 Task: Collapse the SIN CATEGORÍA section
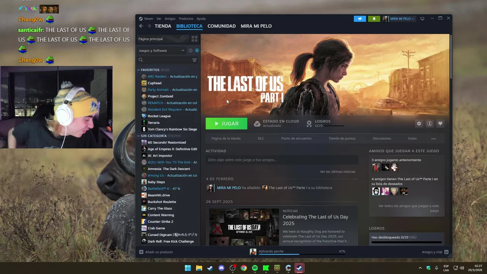(139, 136)
